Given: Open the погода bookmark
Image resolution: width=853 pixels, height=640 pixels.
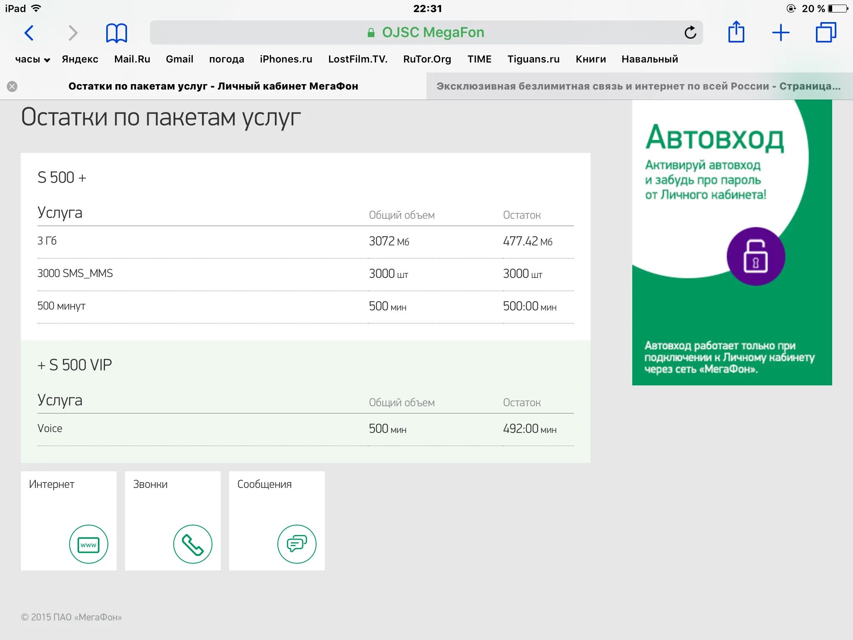Looking at the screenshot, I should point(227,59).
